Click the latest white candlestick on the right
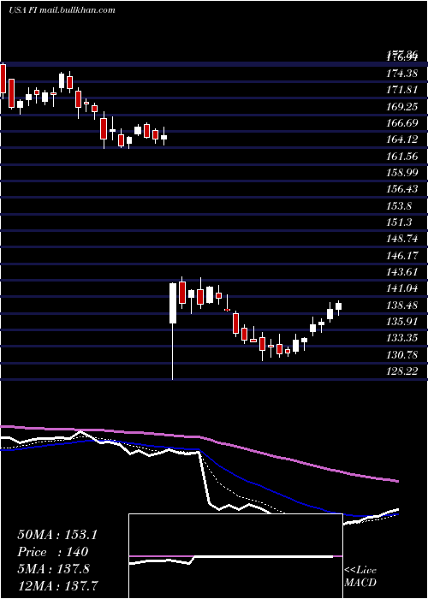Screen dimensions: 428x599 click(x=338, y=306)
